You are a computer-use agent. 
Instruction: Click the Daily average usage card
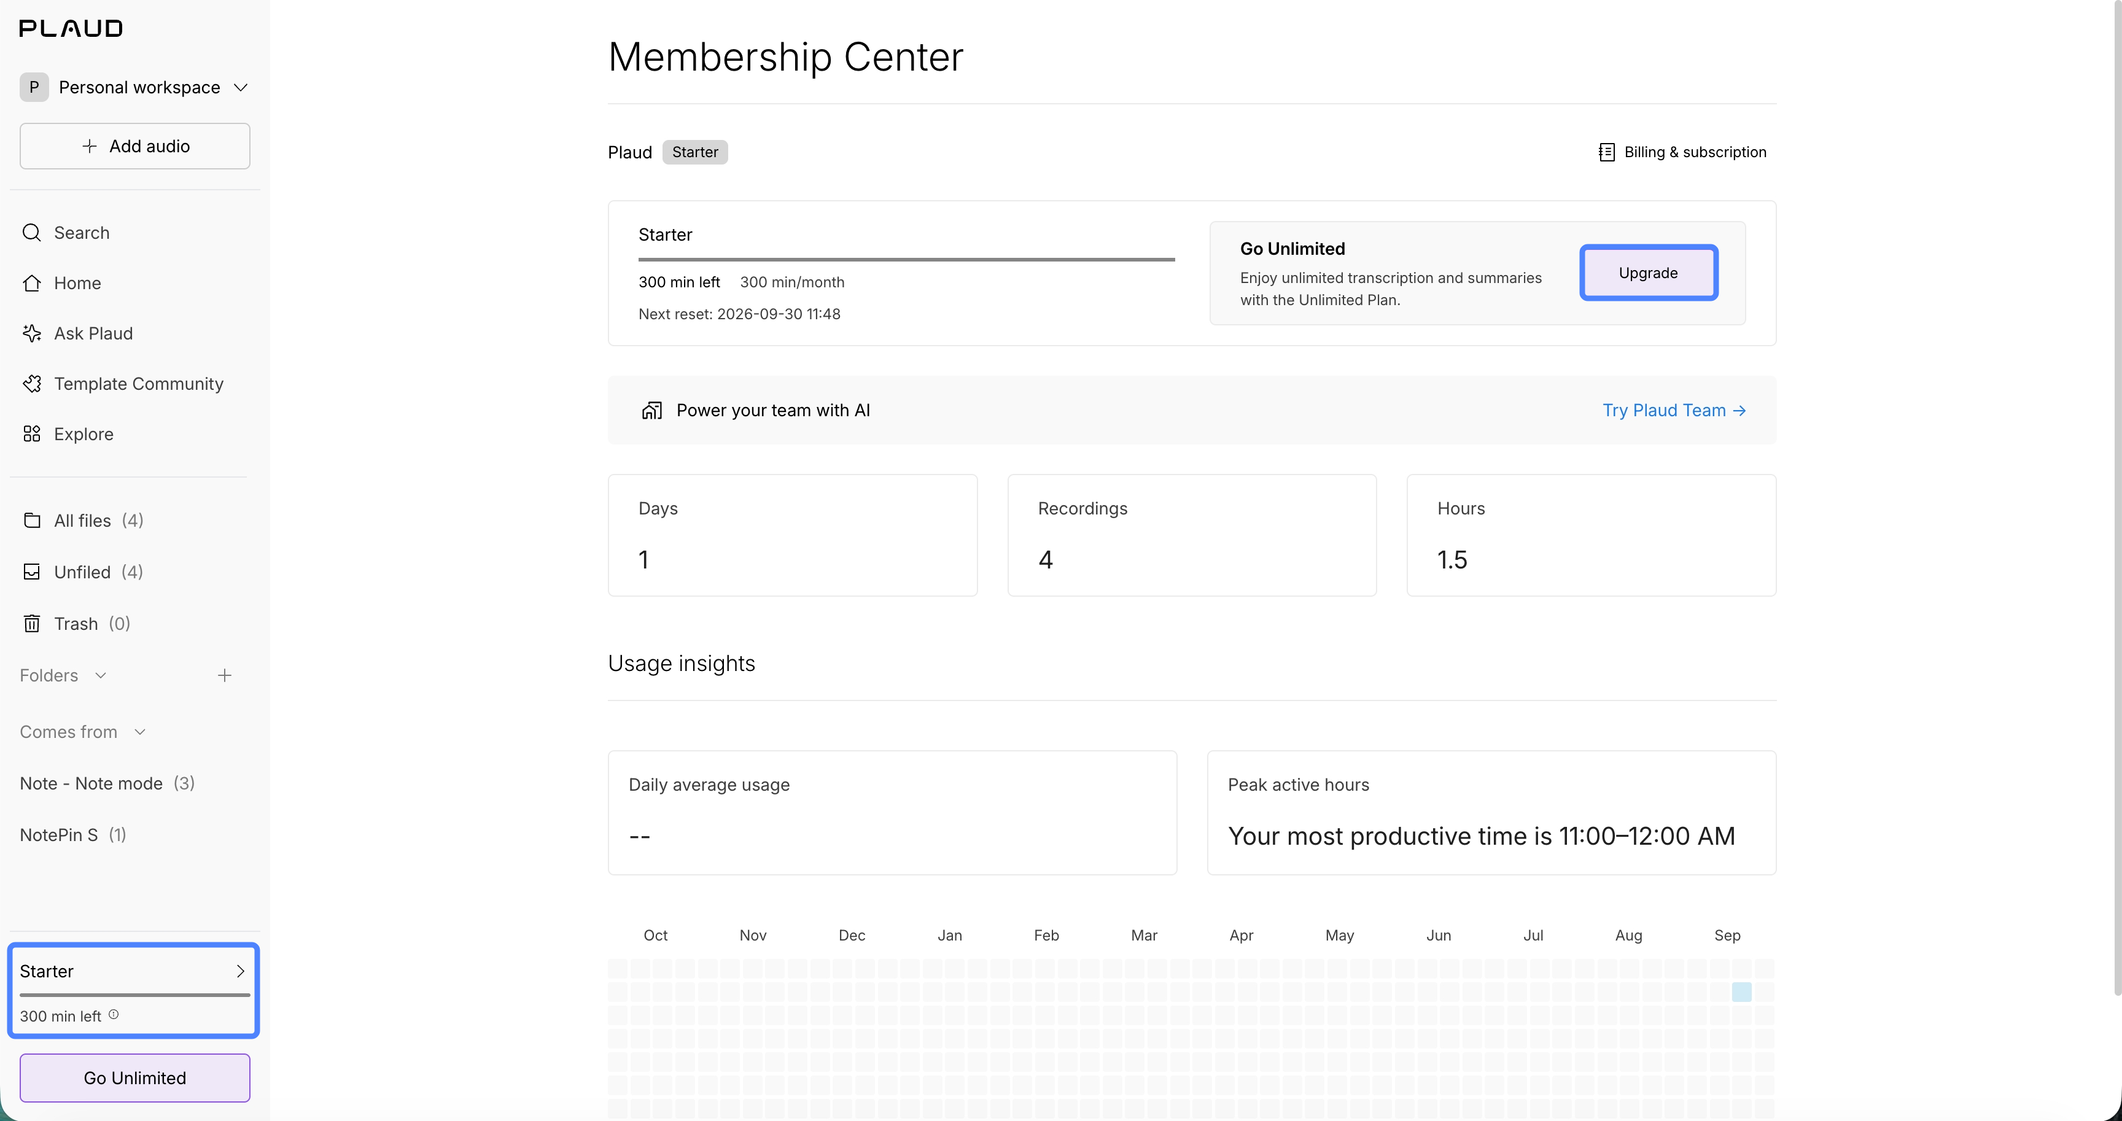(x=892, y=813)
